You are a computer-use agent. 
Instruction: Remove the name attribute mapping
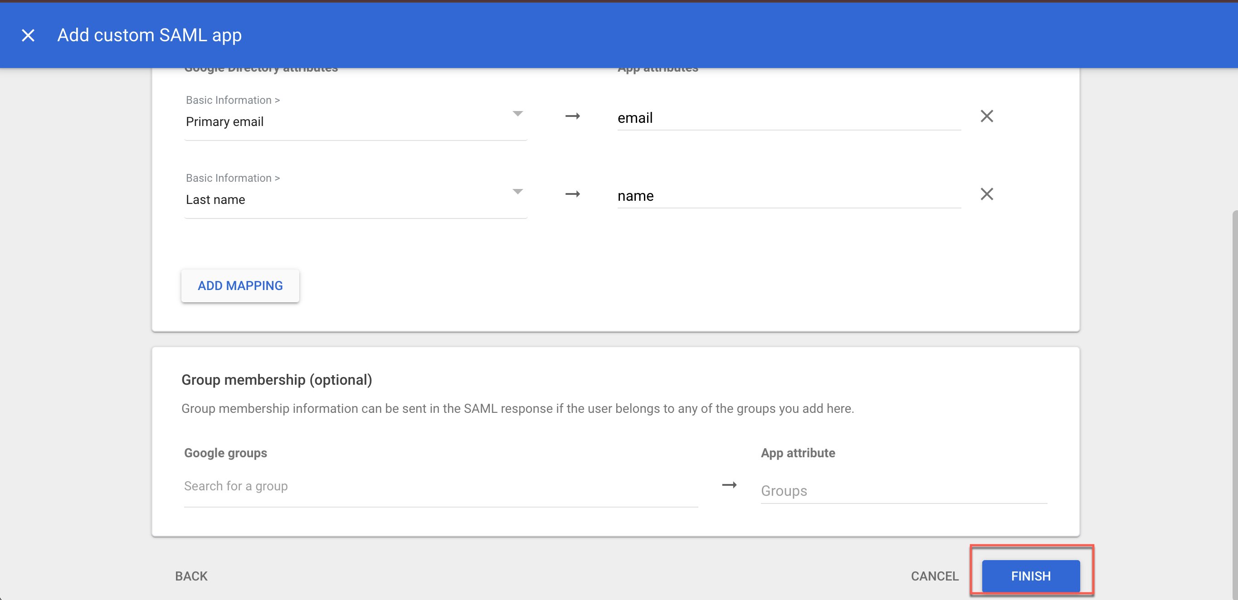coord(986,194)
